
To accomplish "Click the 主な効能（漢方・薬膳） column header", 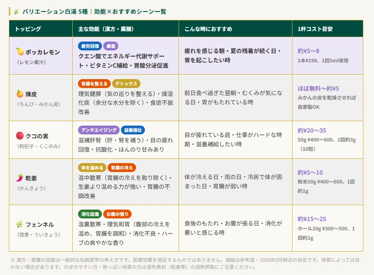I will [125, 29].
